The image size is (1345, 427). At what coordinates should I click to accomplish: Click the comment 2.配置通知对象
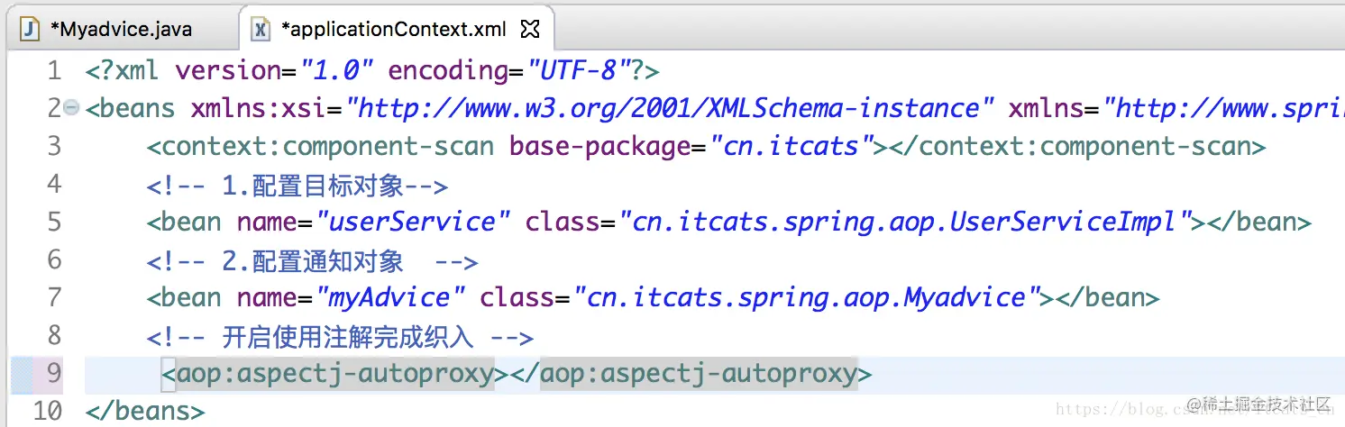coord(312,260)
